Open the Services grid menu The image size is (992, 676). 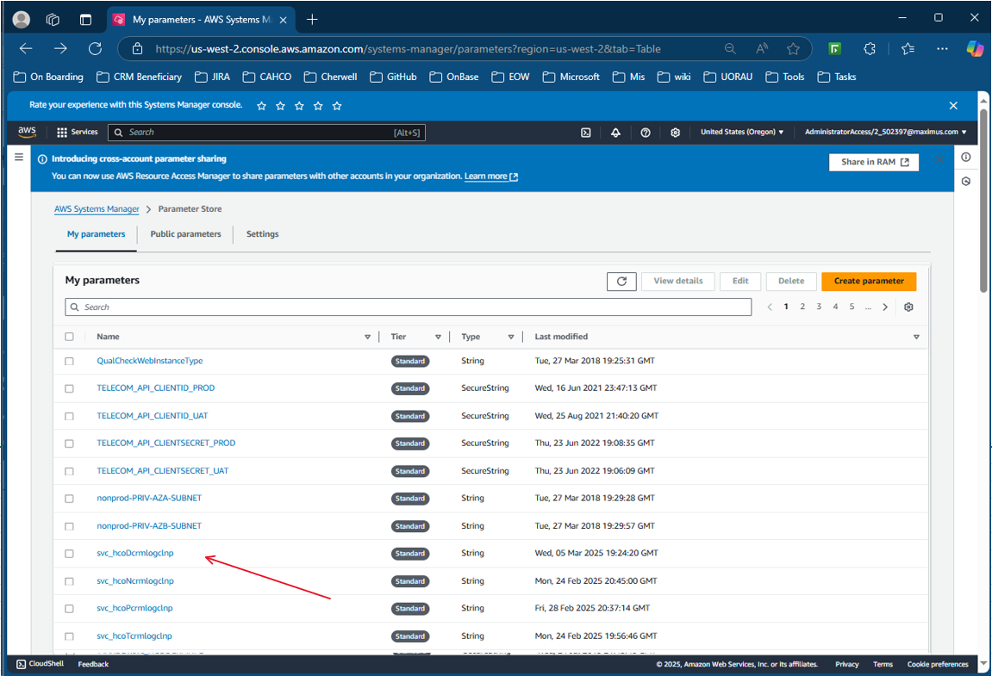[x=78, y=132]
